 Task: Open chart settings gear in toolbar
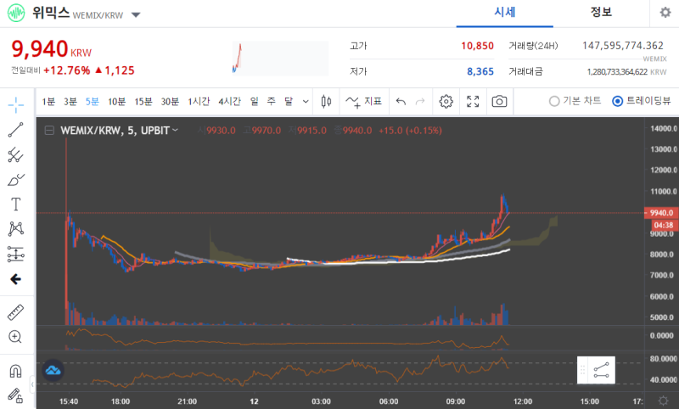[446, 102]
